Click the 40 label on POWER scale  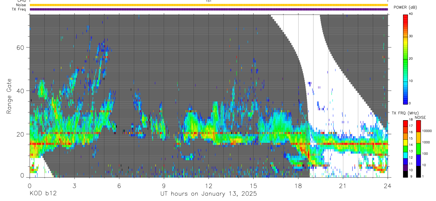(411, 14)
